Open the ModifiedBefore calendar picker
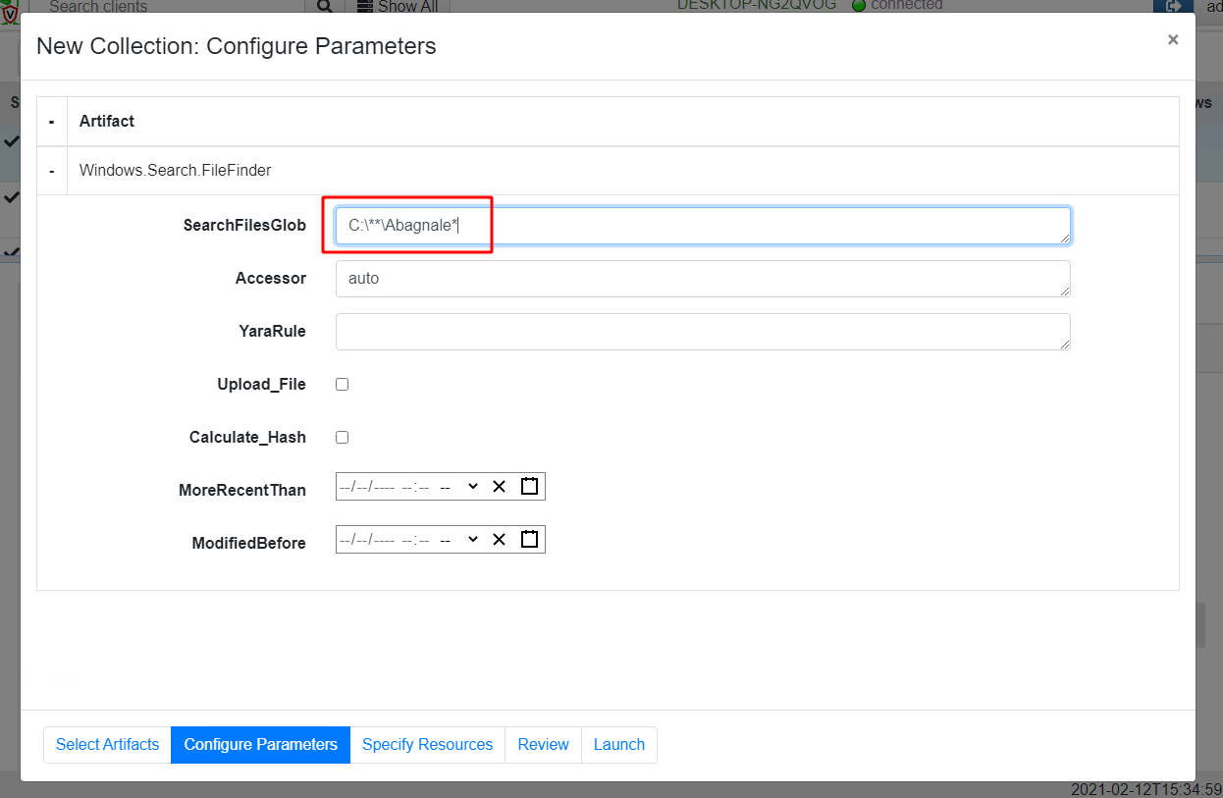The image size is (1223, 798). click(x=529, y=539)
